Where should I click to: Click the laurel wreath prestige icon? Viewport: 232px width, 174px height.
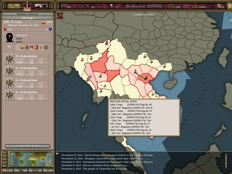(x=172, y=6)
